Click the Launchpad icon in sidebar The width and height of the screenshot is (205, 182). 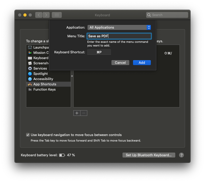coord(30,48)
